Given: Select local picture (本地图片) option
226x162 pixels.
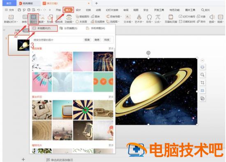Looking at the screenshot, I should pyautogui.click(x=44, y=28).
